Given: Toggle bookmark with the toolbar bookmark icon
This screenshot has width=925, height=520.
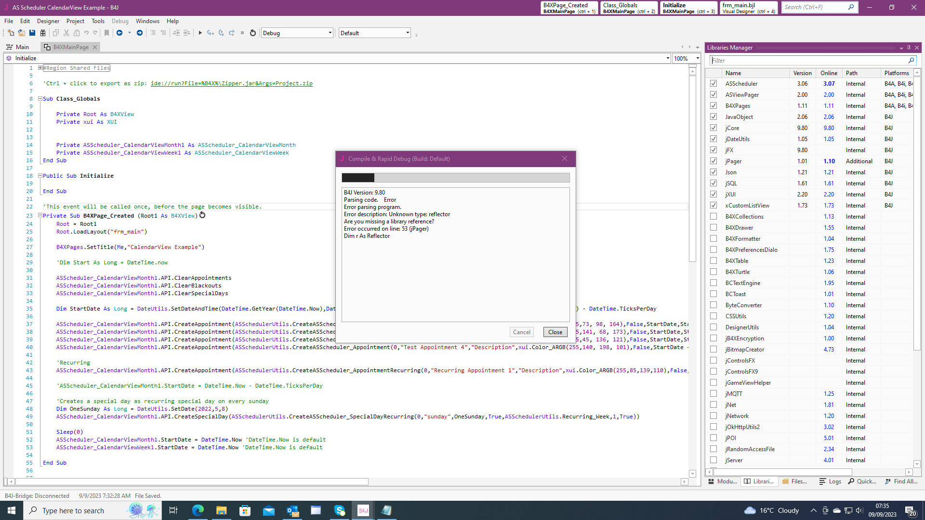Looking at the screenshot, I should tap(107, 33).
